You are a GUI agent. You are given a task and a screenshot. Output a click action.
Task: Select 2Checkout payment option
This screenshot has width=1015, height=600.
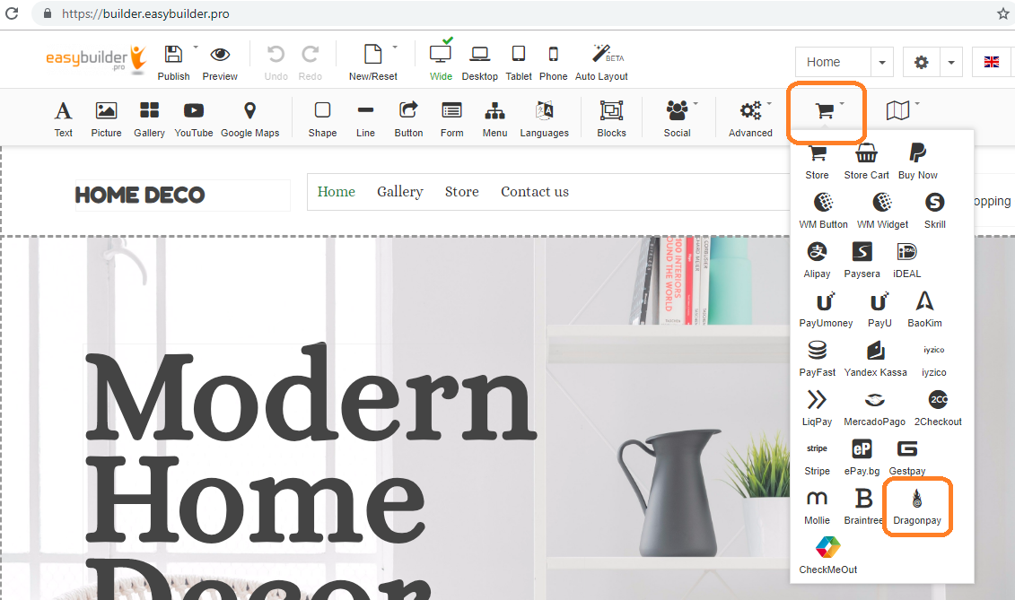coord(938,408)
